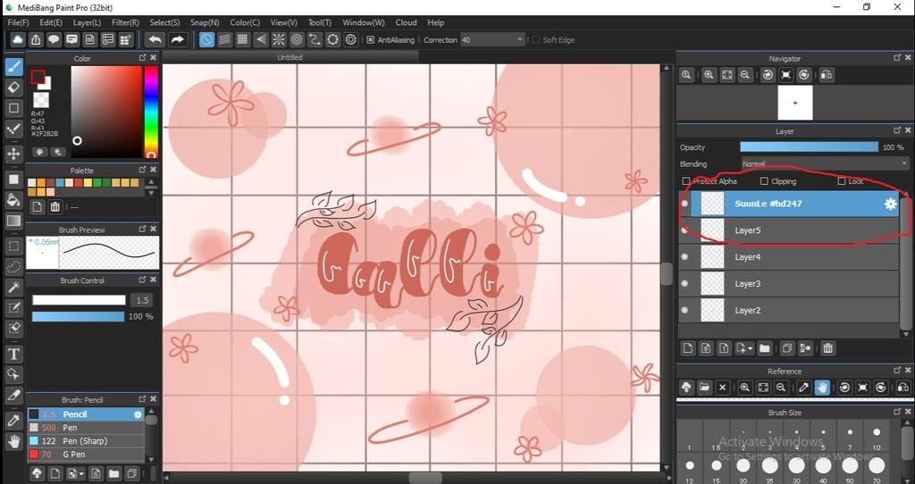The width and height of the screenshot is (915, 484).
Task: Enable the Clipping checkbox
Action: [764, 181]
